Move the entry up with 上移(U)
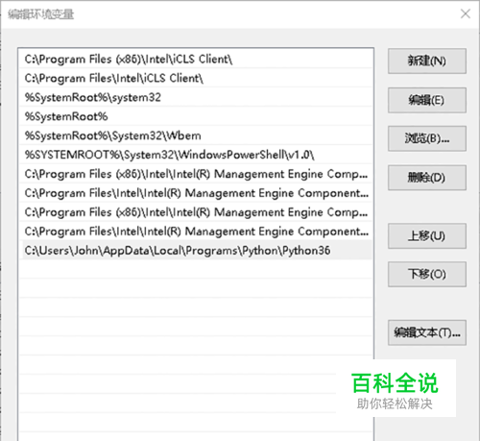The width and height of the screenshot is (480, 441). [x=427, y=236]
